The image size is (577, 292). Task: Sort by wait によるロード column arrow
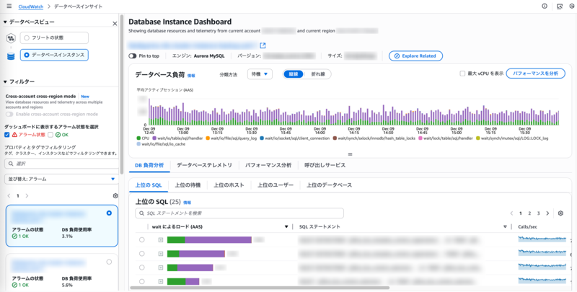click(x=286, y=227)
